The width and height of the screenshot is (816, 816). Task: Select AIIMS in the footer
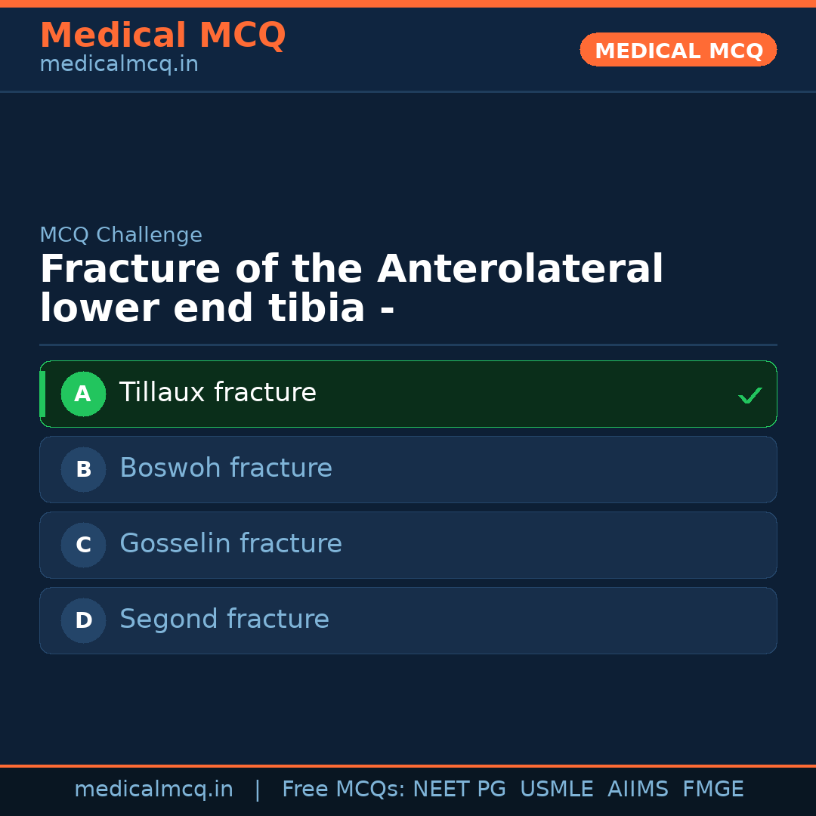pos(638,790)
